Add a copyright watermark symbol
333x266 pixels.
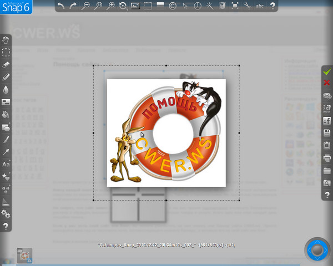(173, 6)
